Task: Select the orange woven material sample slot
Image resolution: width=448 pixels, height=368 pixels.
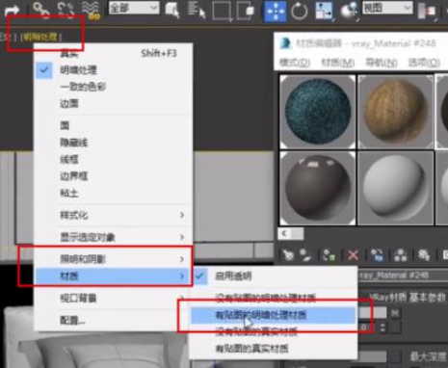Action: click(395, 112)
